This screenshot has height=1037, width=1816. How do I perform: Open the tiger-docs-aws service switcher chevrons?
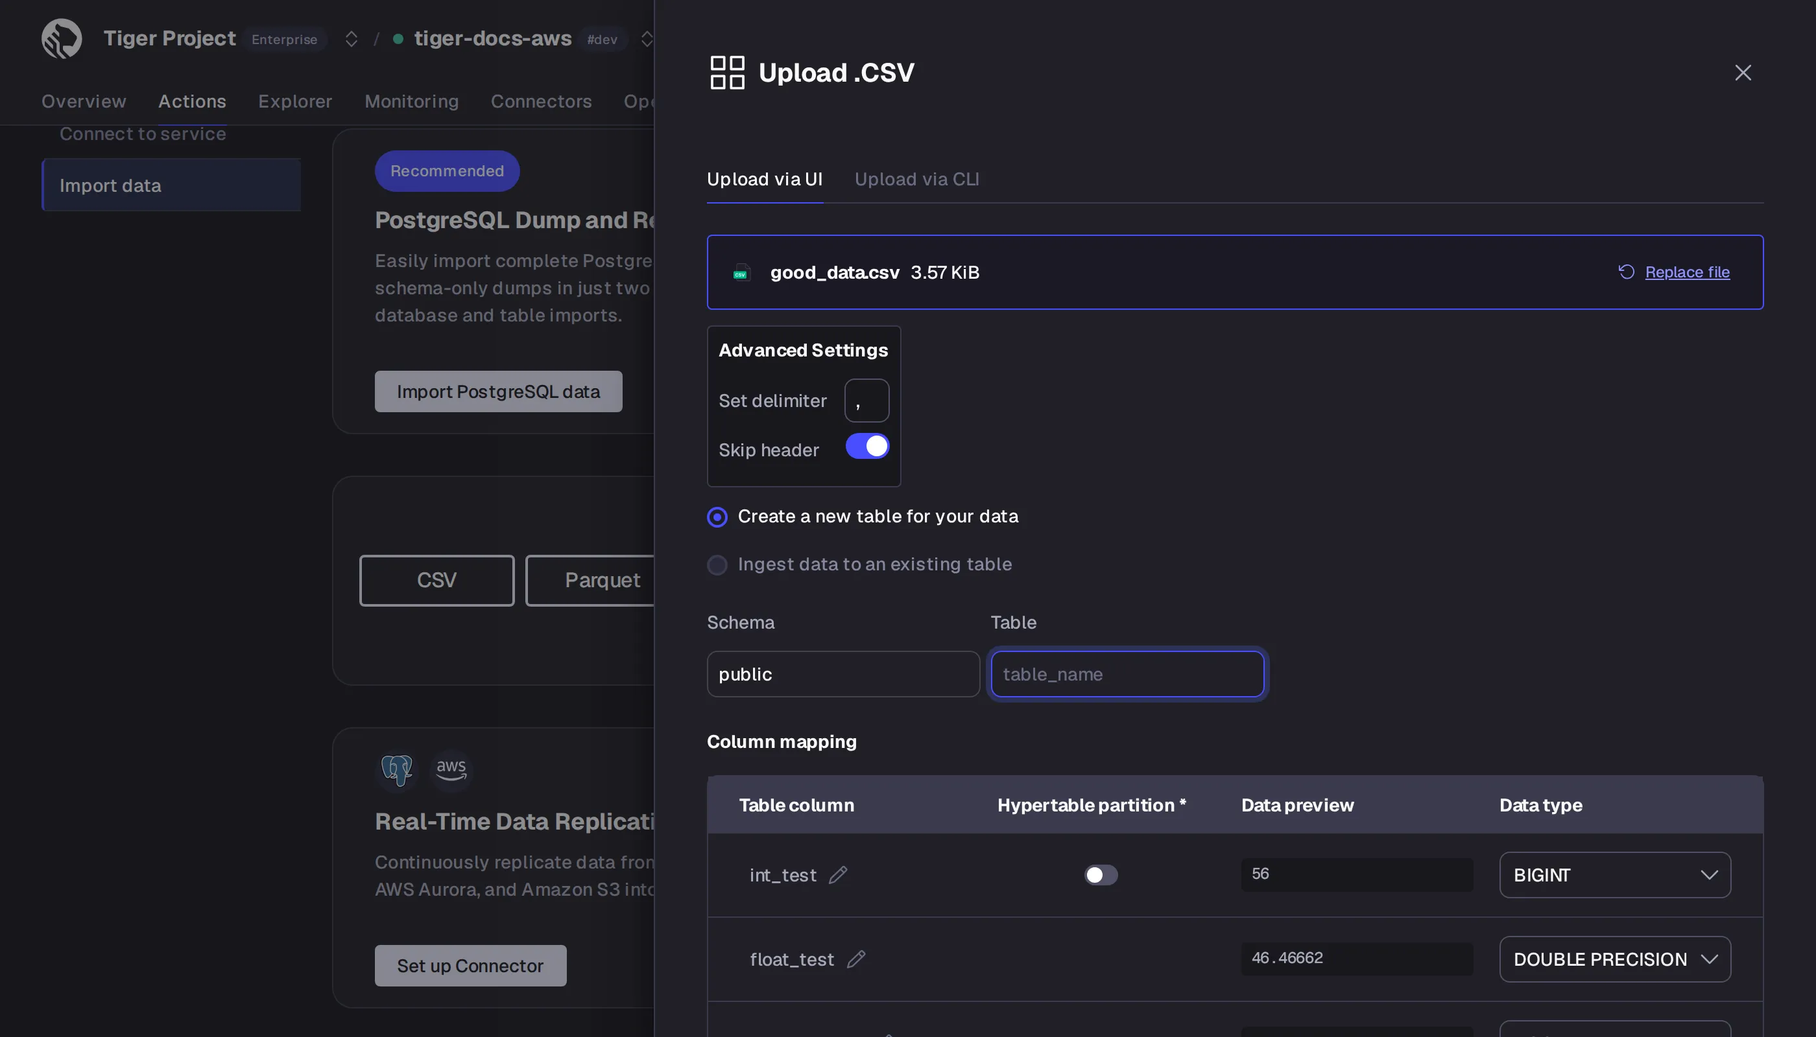pyautogui.click(x=647, y=38)
